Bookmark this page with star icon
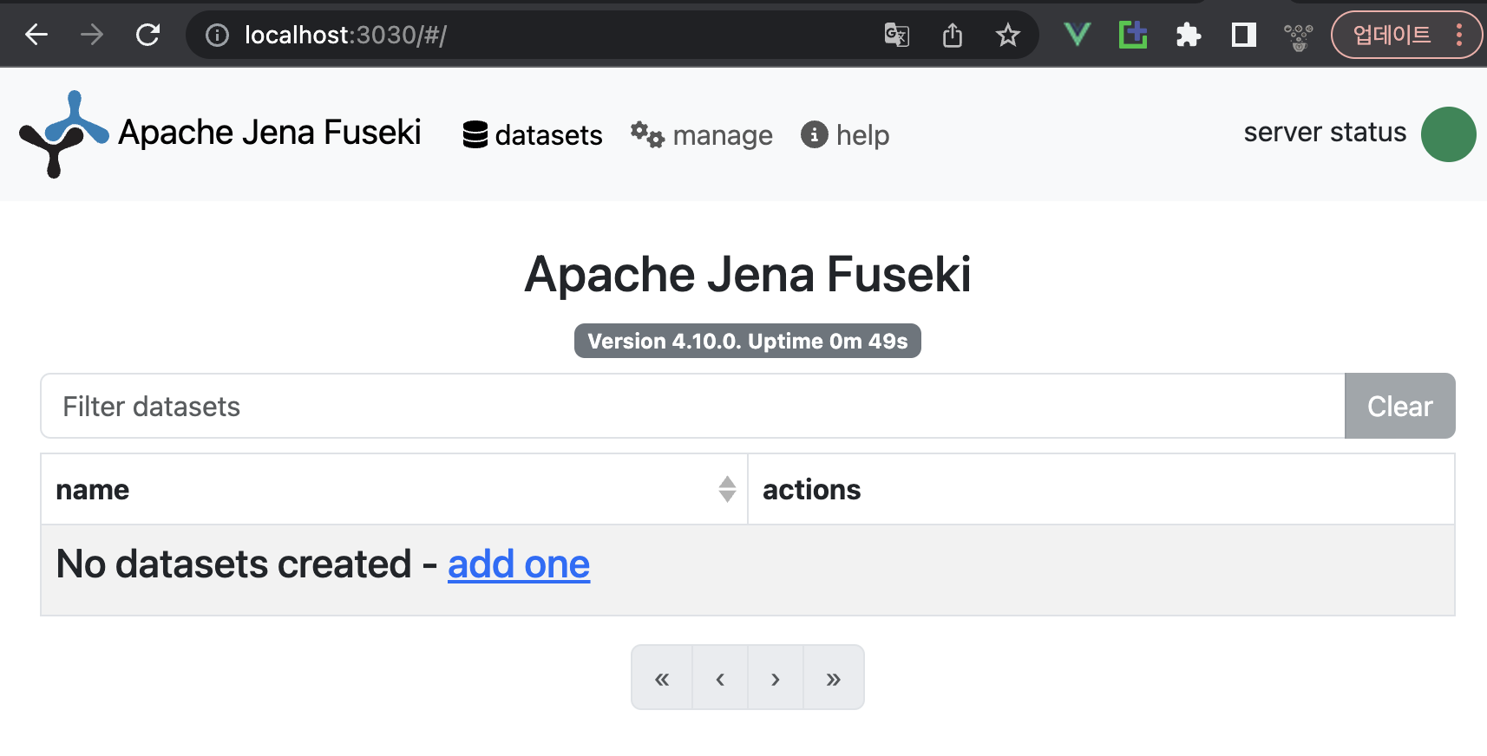 (x=1007, y=35)
